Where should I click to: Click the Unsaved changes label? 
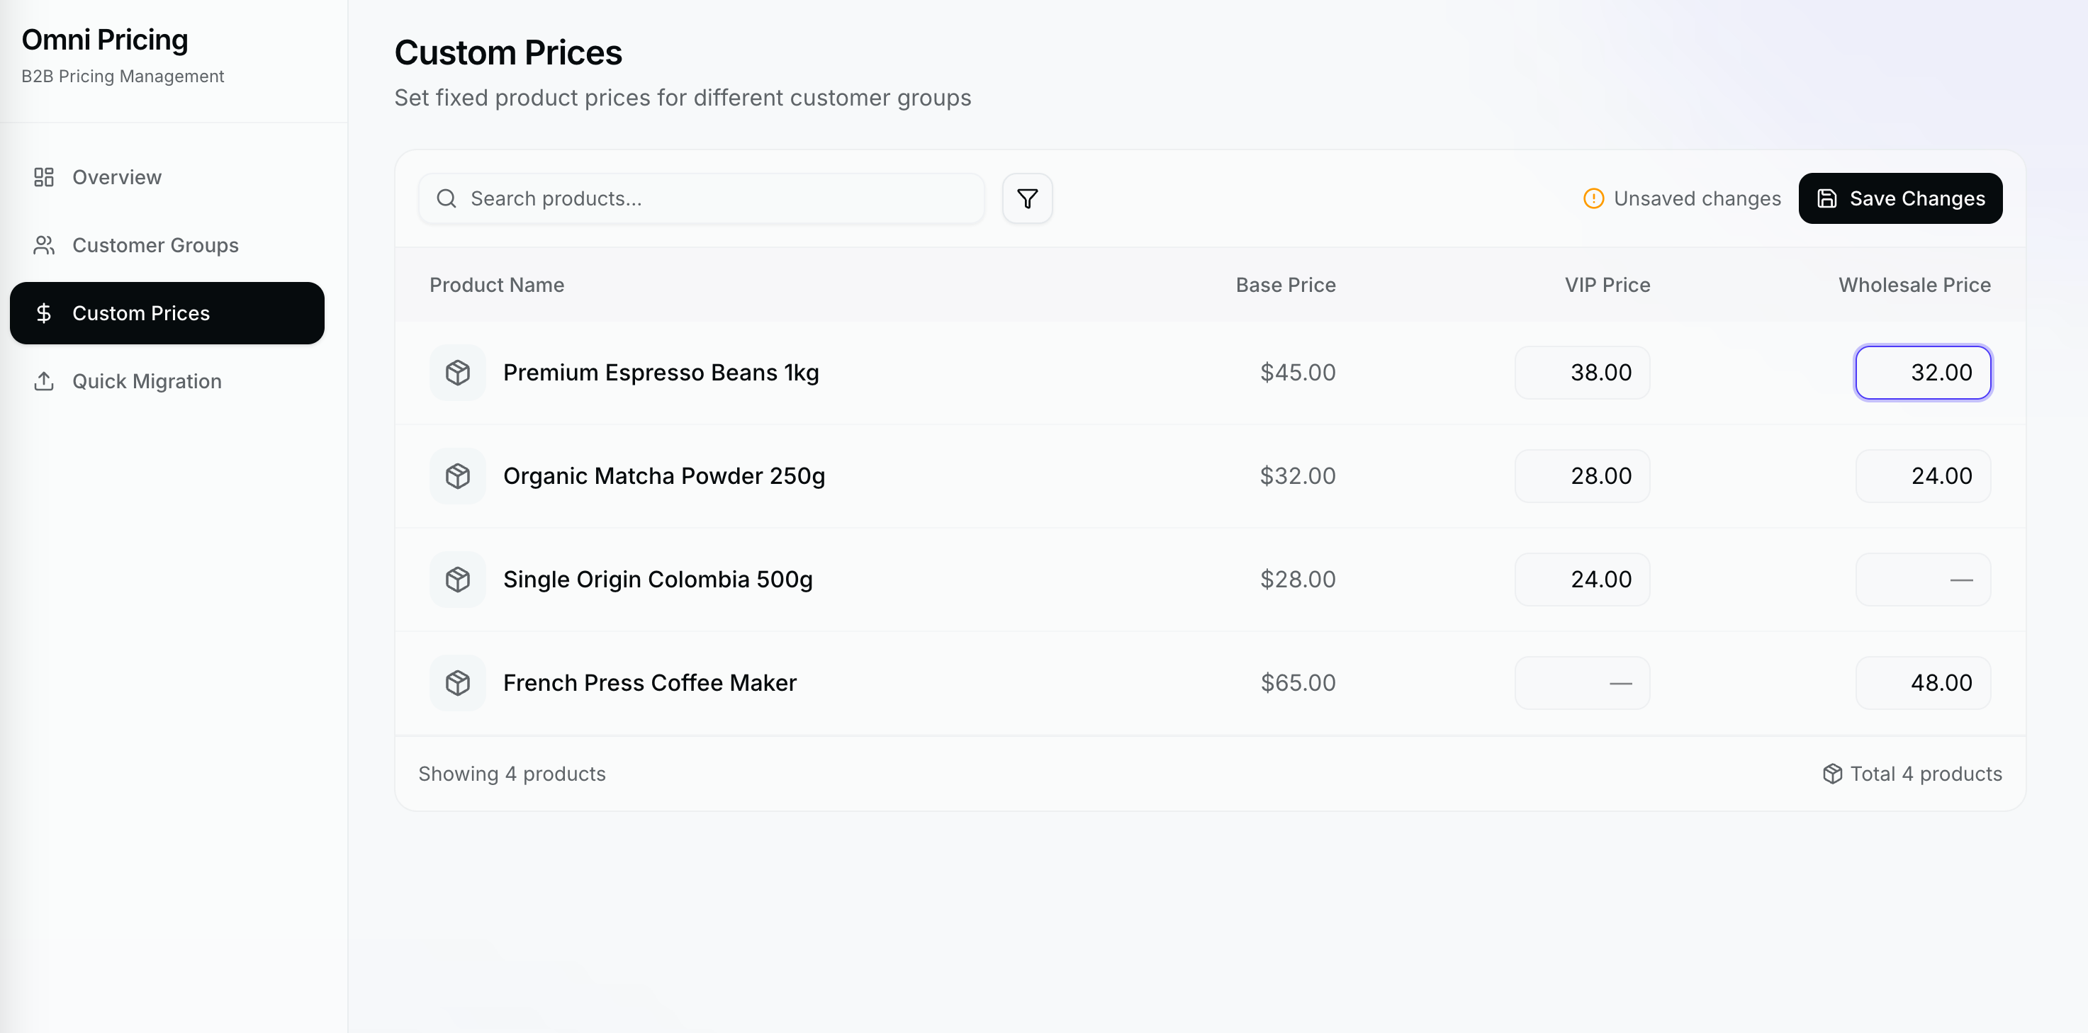[1697, 198]
